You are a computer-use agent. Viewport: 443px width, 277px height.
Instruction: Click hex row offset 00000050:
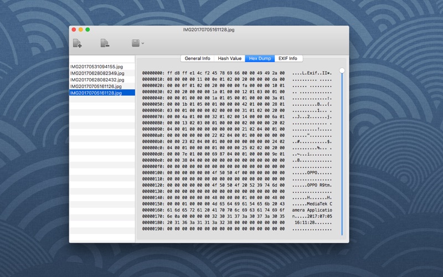coord(153,104)
